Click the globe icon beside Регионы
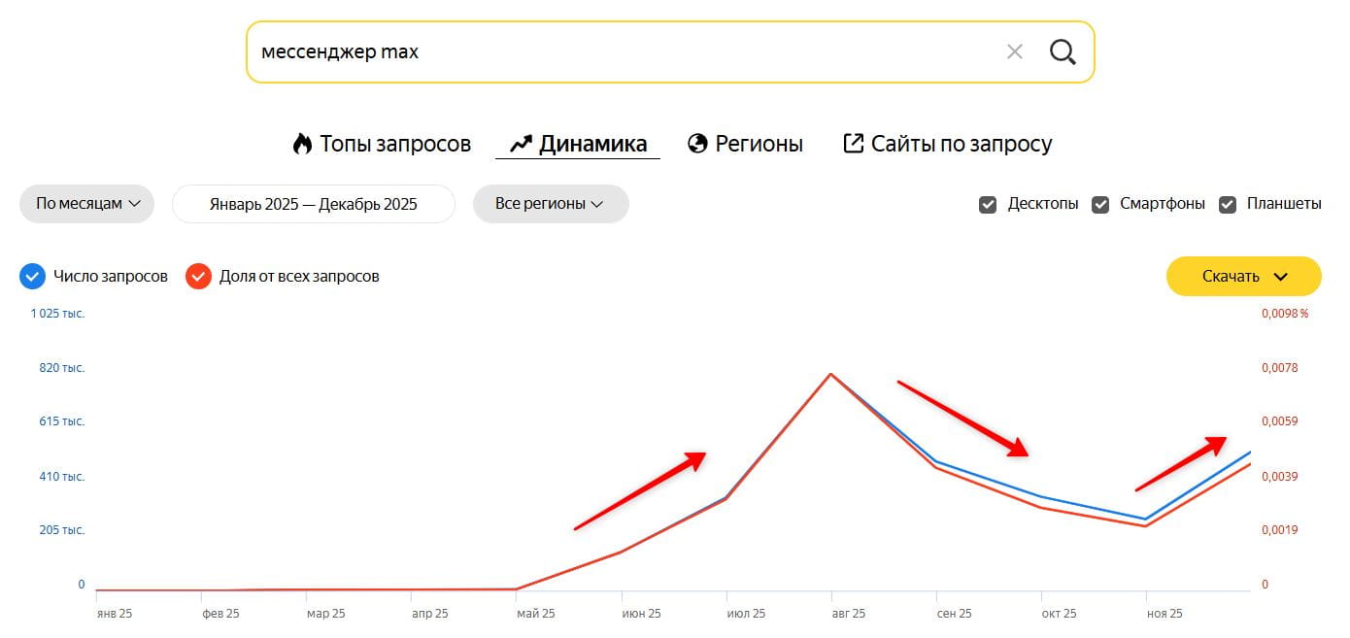Screen dimensions: 1350x638 (x=697, y=144)
